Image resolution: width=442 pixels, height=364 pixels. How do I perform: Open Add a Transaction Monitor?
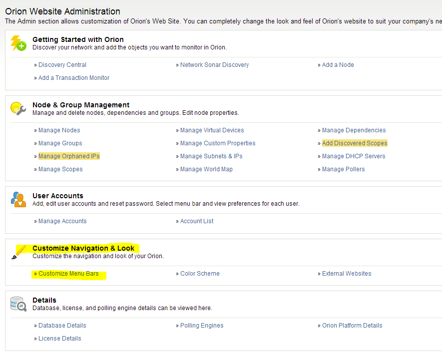(x=74, y=78)
